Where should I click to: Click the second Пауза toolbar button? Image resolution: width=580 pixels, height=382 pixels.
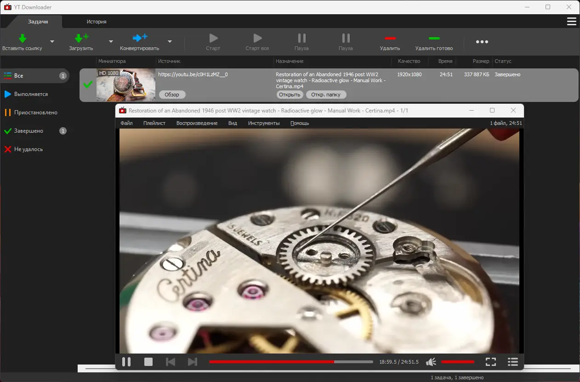(346, 42)
